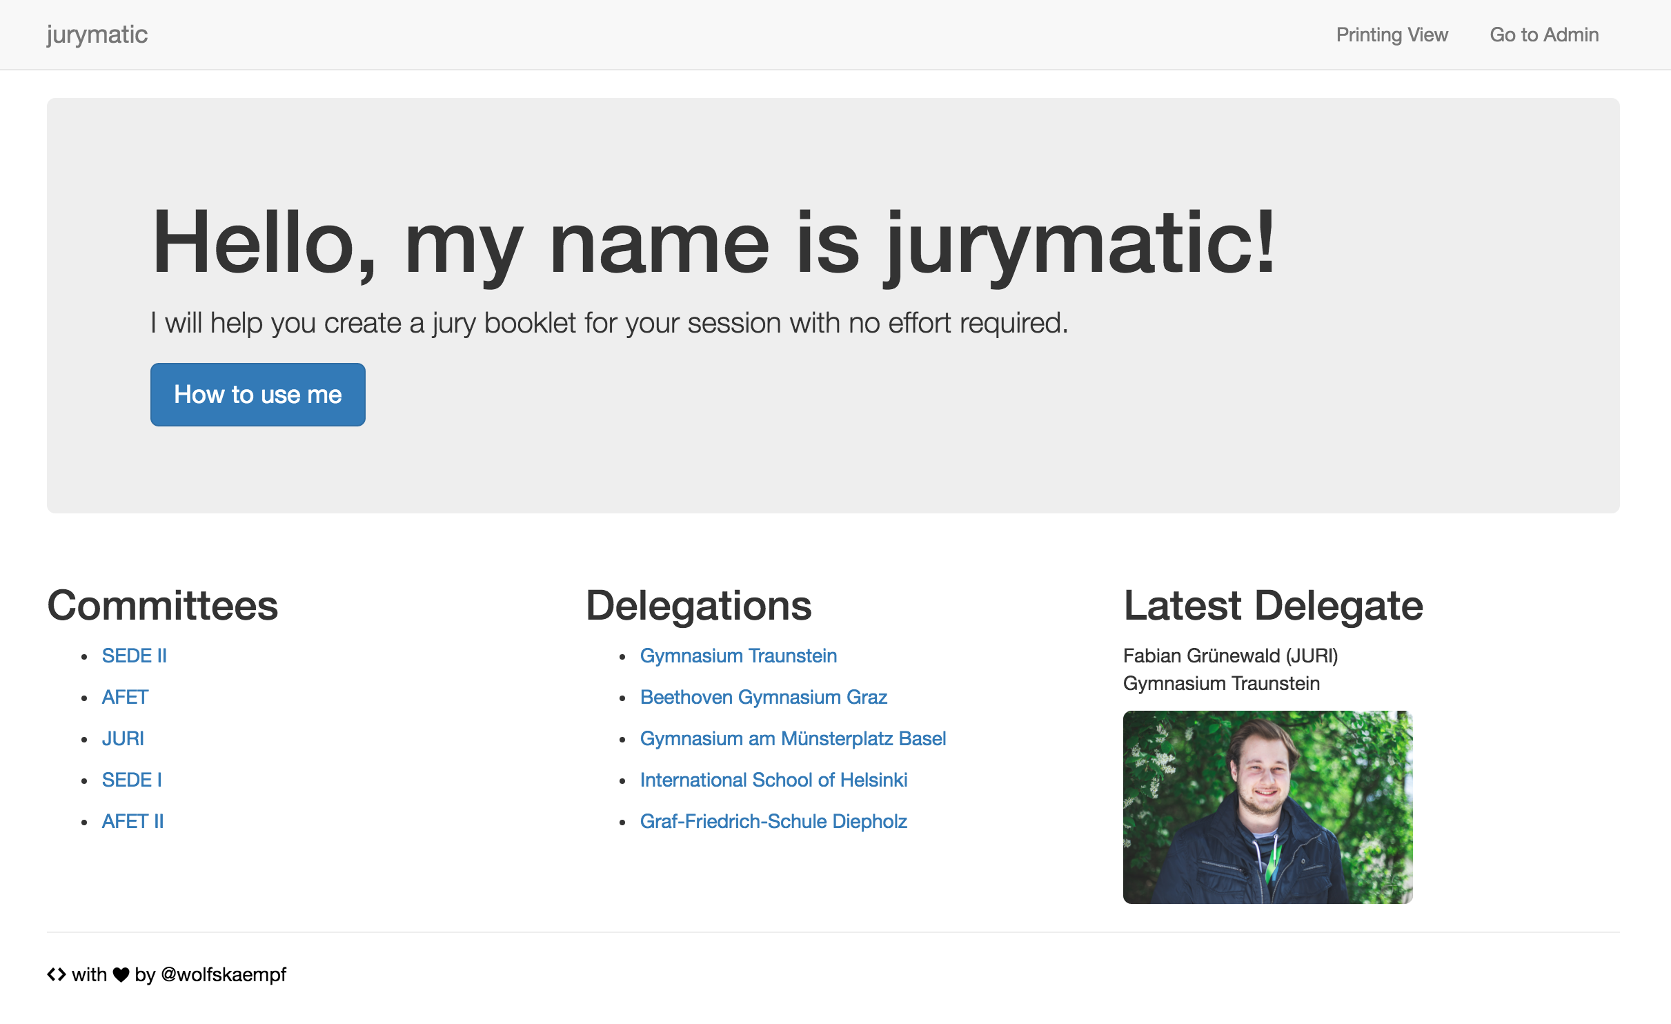Open International School of Helsinki delegation
1671x1024 pixels.
pos(774,780)
